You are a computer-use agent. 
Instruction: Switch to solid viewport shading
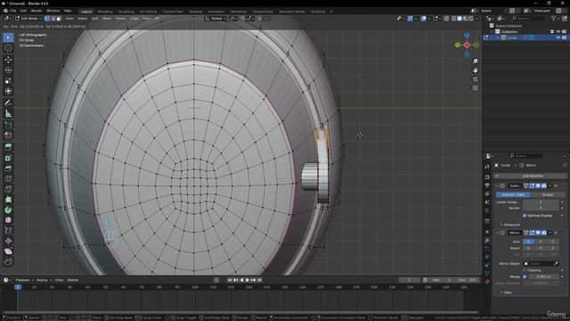(x=460, y=18)
